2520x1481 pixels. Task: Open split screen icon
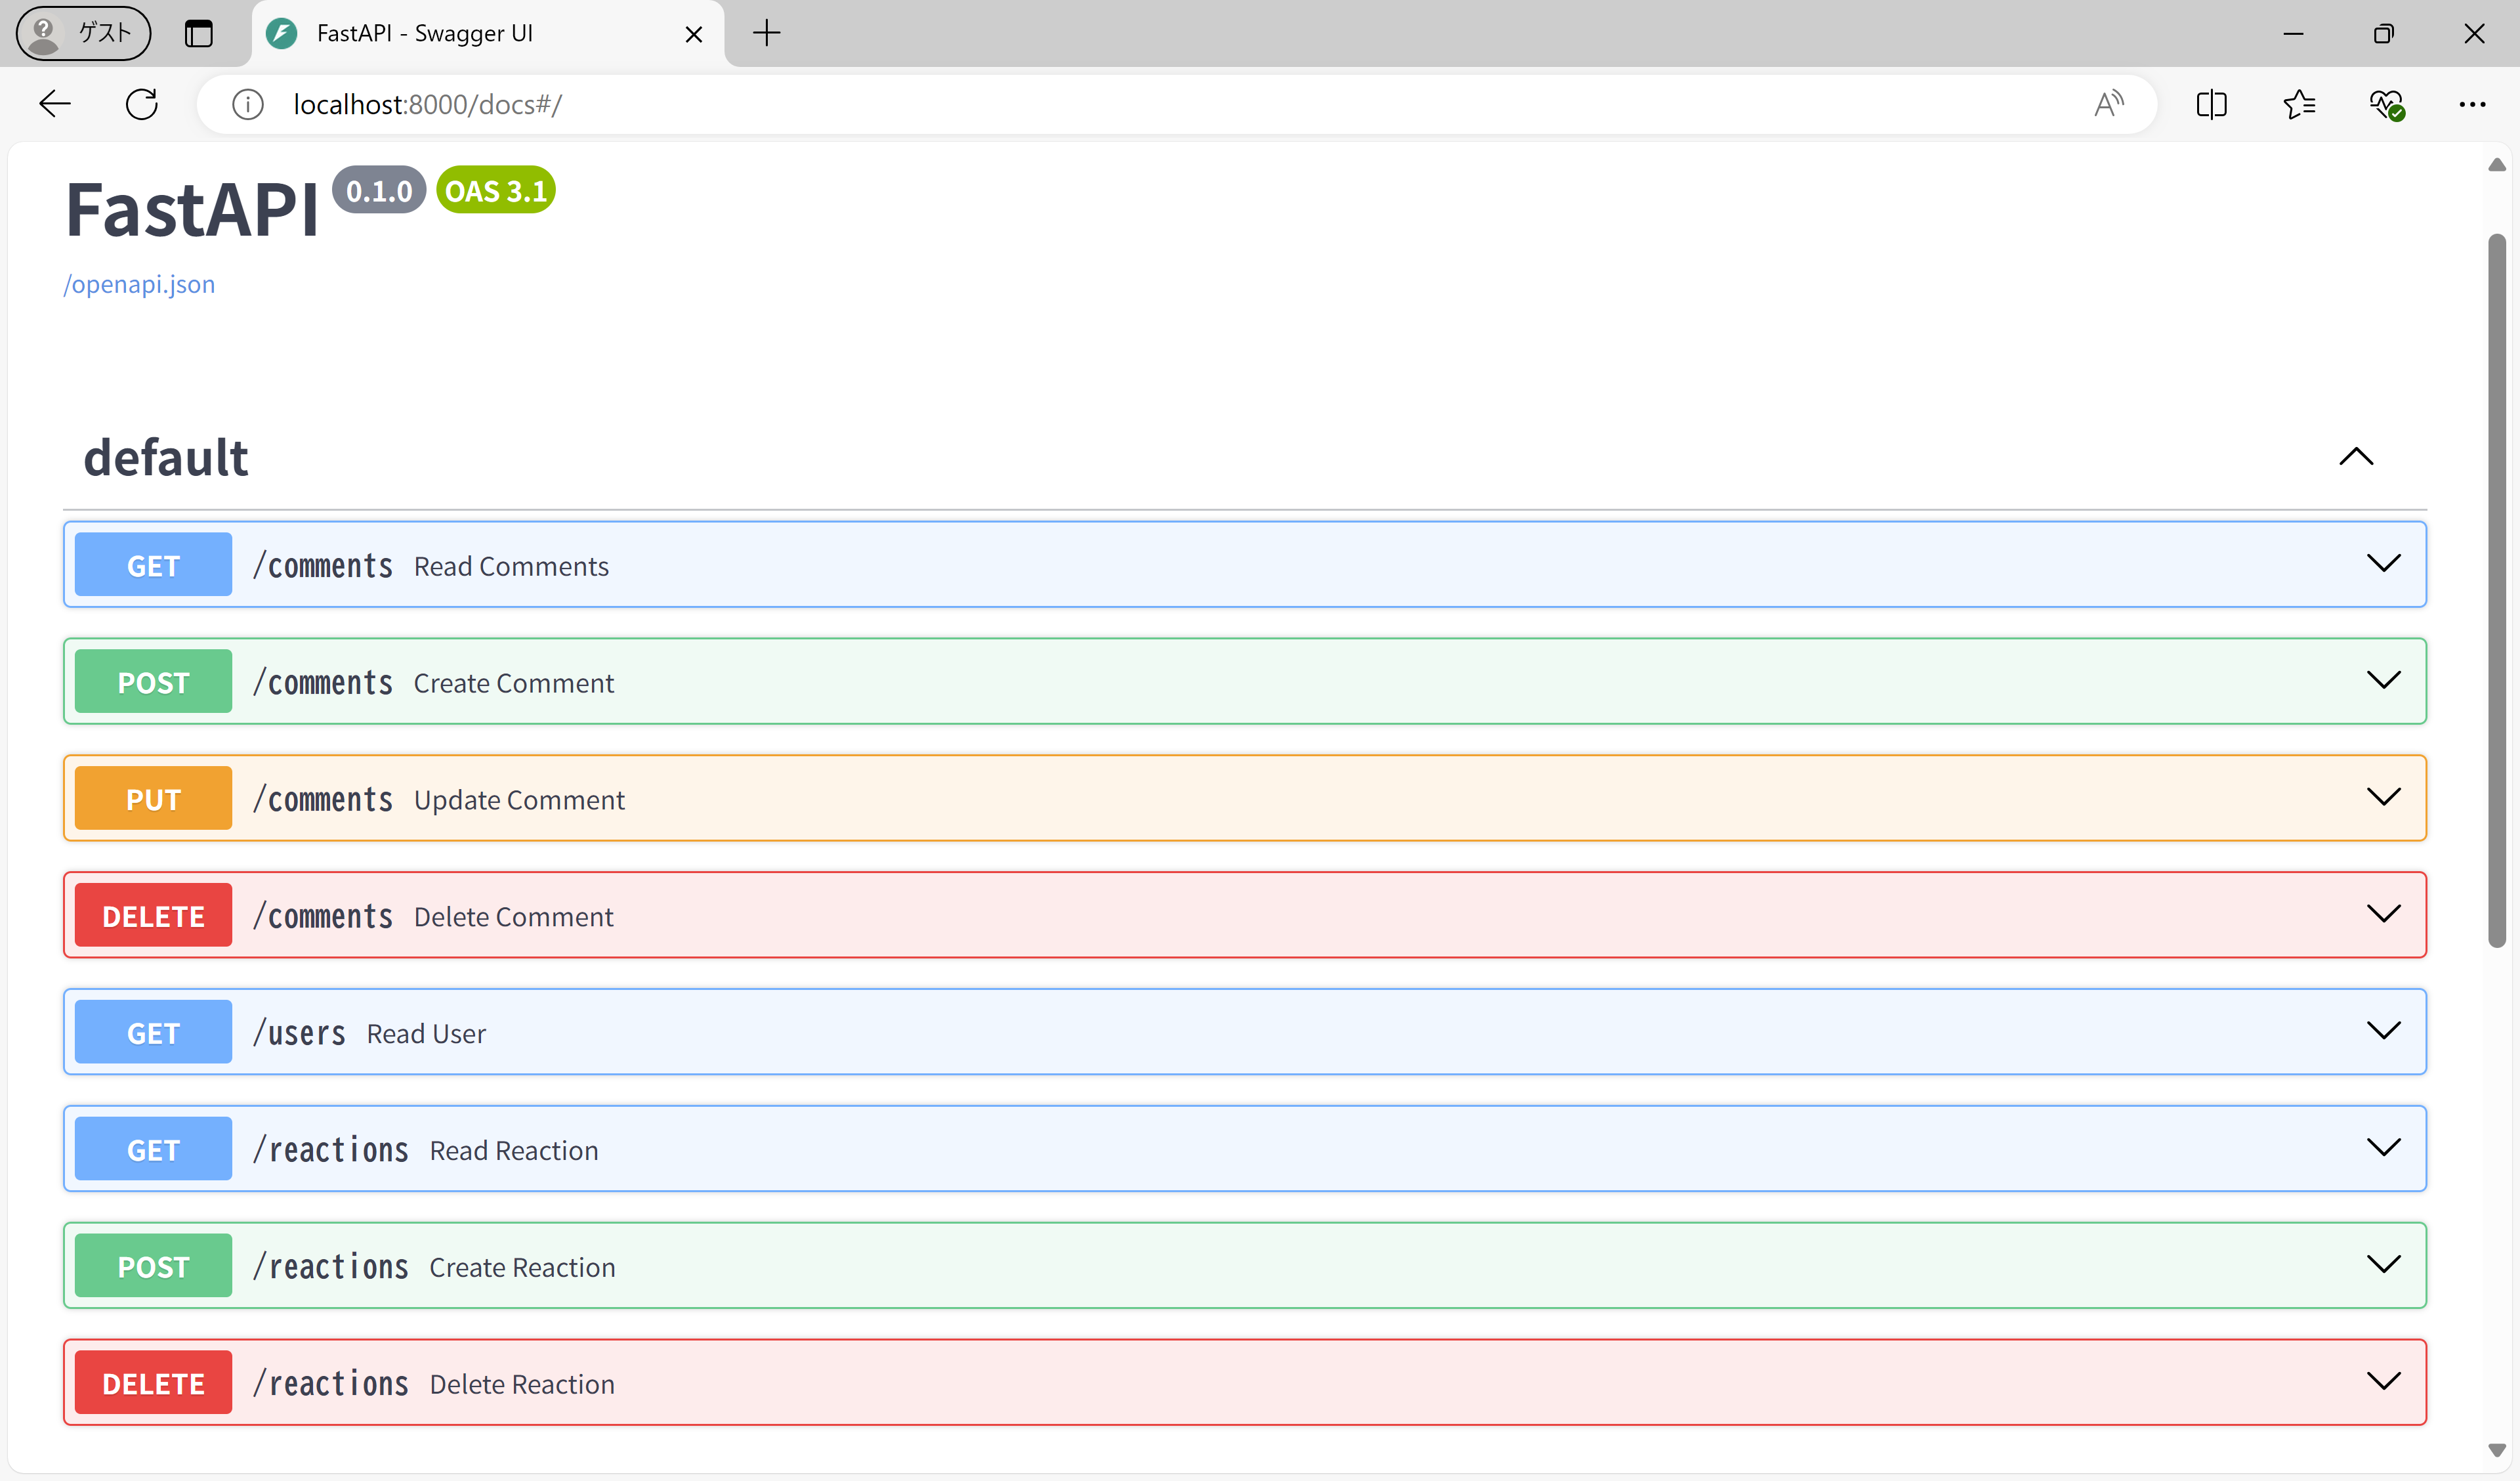point(2211,104)
